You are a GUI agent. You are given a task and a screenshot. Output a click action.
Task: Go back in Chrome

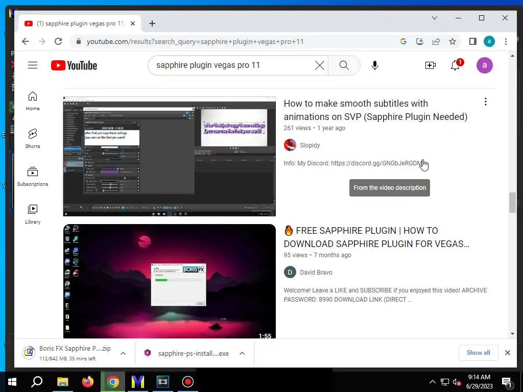[x=26, y=41]
